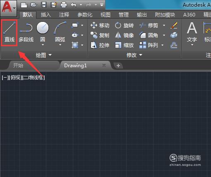Select the 多段线 (Polyline) tool
The height and width of the screenshot is (177, 211).
tap(26, 33)
